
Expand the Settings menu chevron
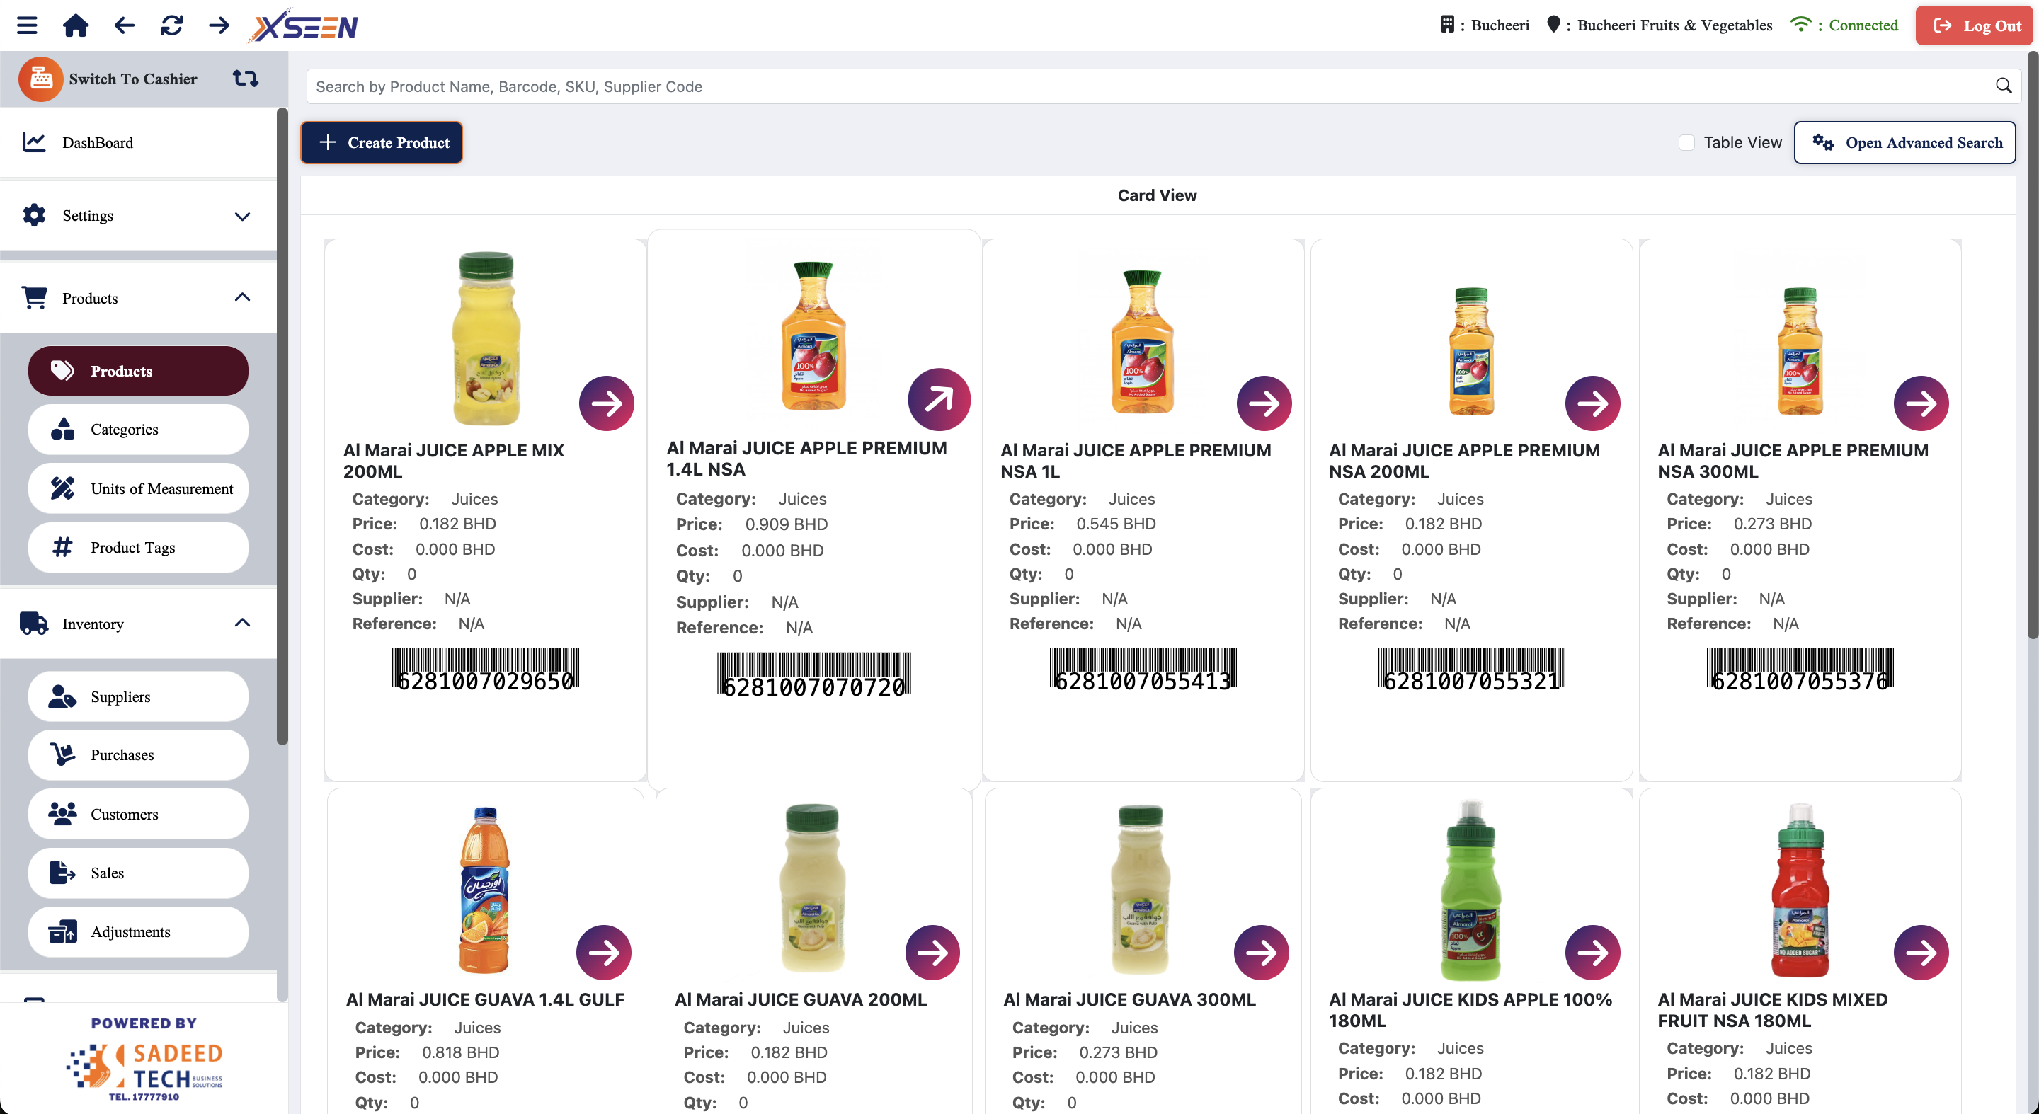click(242, 216)
